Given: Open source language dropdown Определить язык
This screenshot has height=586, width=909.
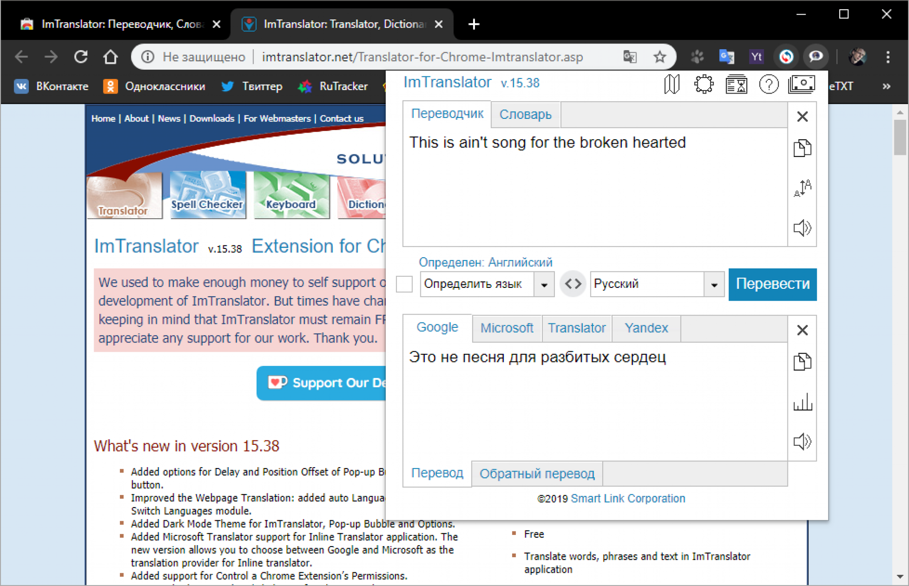Looking at the screenshot, I should point(487,284).
